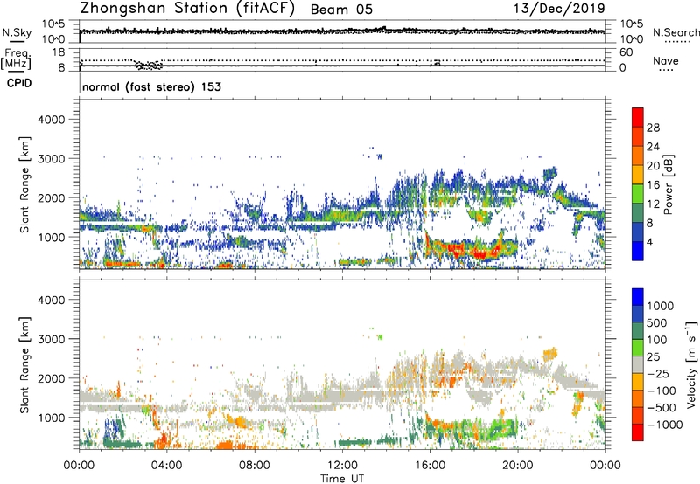Select the 'Beam 05' label
The height and width of the screenshot is (484, 700).
(341, 10)
